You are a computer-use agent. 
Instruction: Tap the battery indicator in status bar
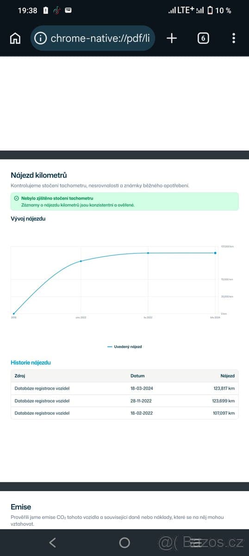(x=210, y=10)
